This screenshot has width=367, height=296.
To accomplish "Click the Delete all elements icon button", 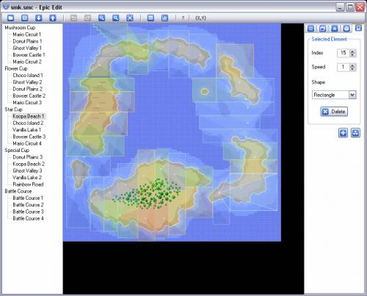I will 355,133.
